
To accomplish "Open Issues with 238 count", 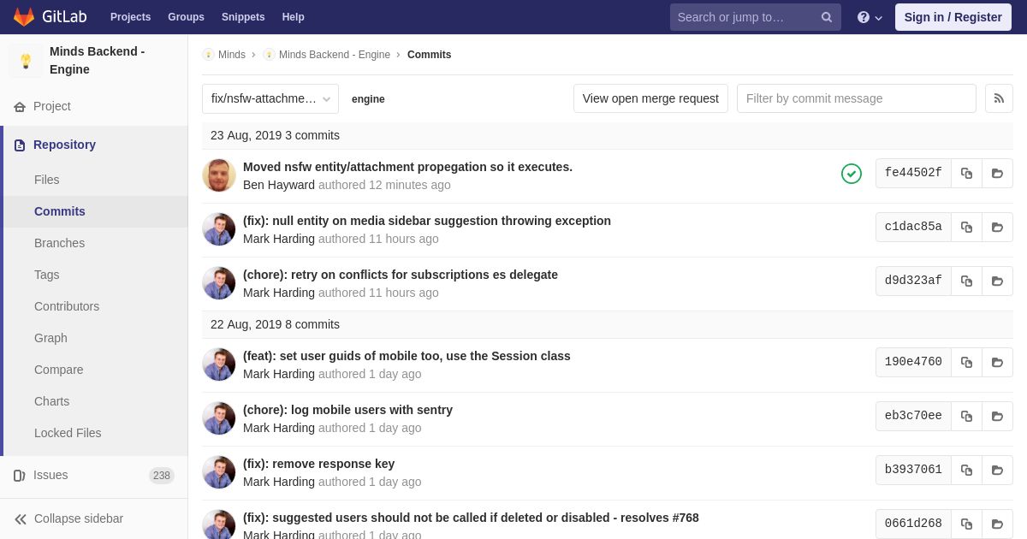I will point(94,475).
